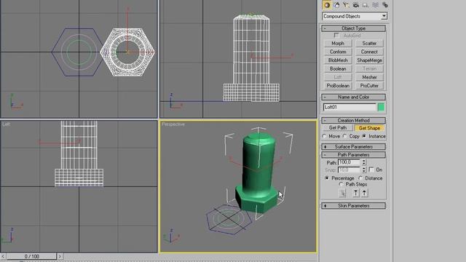Click the time slider left arrow
The width and height of the screenshot is (466, 262).
pos(3,256)
